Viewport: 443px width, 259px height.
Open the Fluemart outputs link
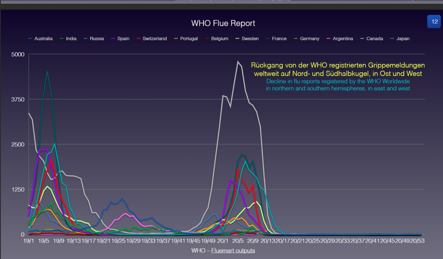[233, 251]
